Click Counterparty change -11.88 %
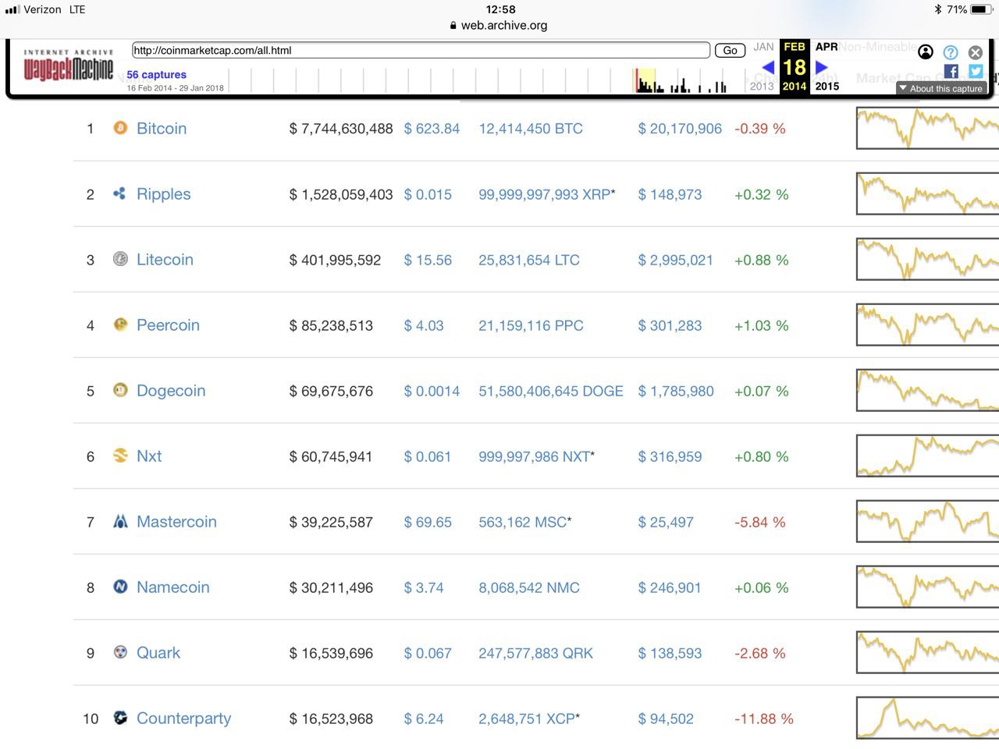Screen dimensions: 999x749 (x=764, y=719)
